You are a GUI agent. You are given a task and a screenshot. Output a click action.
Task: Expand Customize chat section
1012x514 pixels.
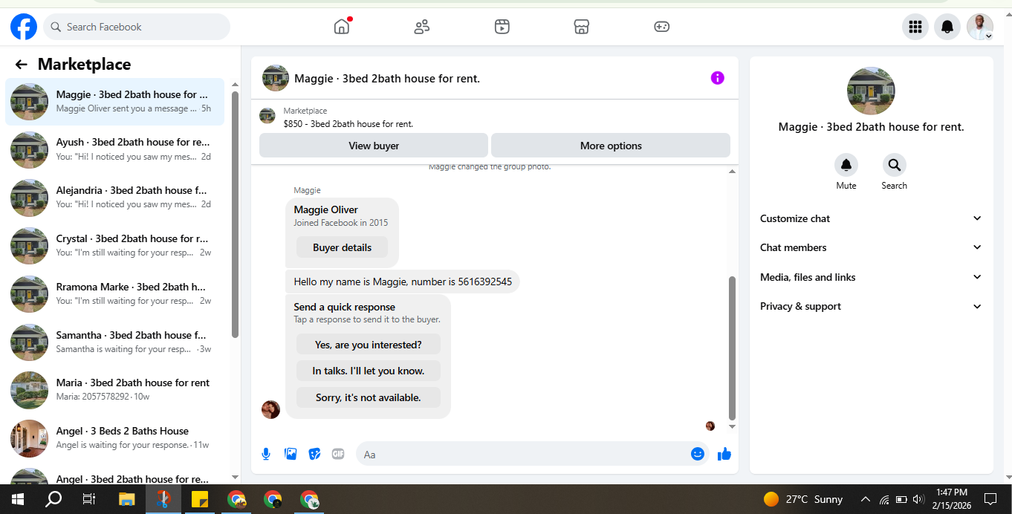click(x=871, y=218)
